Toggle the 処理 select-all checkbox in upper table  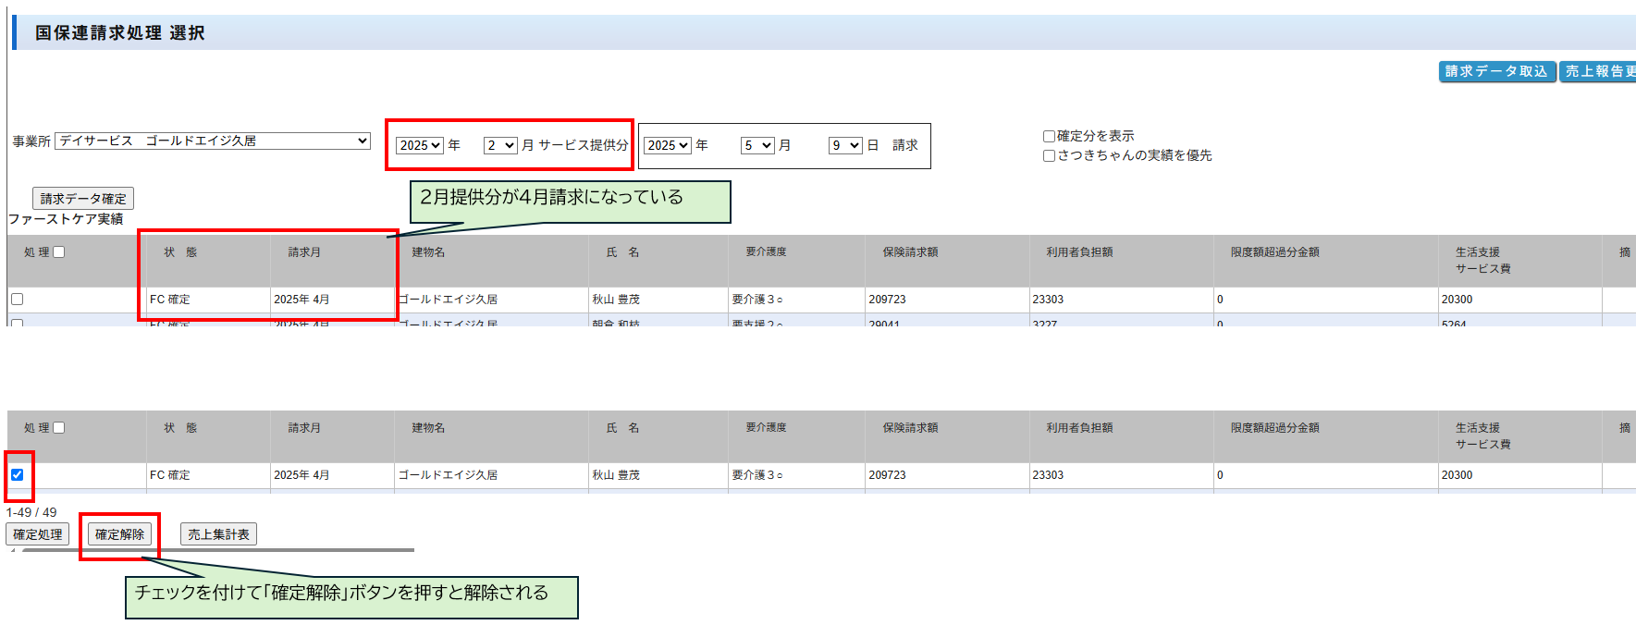point(59,252)
